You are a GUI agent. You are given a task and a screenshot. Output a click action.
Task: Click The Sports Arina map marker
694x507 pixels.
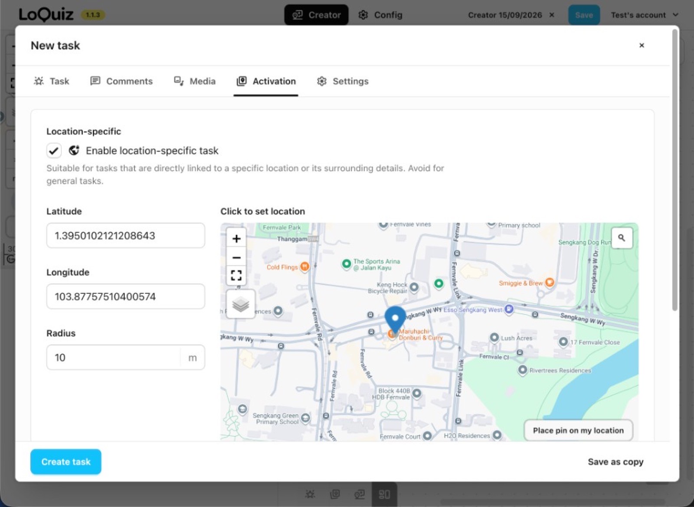(346, 263)
